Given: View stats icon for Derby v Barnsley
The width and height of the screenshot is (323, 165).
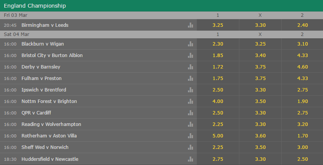Looking at the screenshot, I should point(190,67).
